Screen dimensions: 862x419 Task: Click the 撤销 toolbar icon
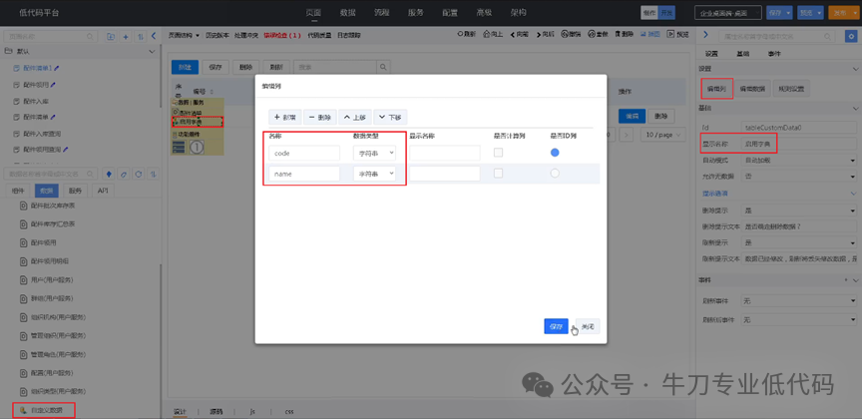pos(572,34)
